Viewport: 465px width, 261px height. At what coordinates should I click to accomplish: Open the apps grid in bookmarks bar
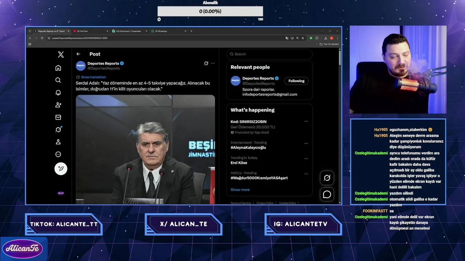point(30,44)
